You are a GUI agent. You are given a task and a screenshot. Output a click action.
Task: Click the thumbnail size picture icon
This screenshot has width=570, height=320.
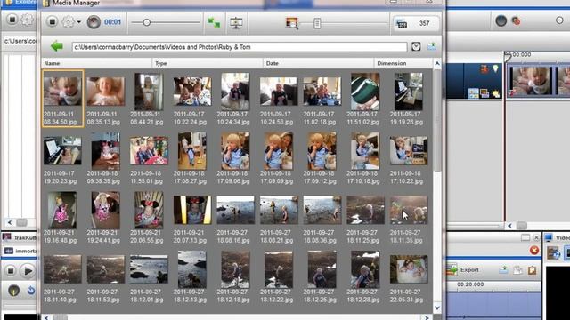pos(291,23)
